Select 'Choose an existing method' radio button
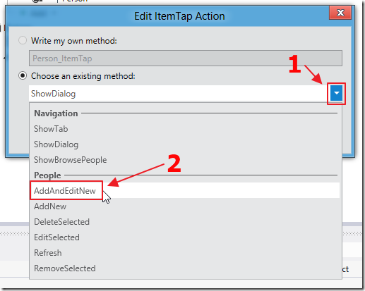Screen dimensions: 365x291 click(x=23, y=75)
